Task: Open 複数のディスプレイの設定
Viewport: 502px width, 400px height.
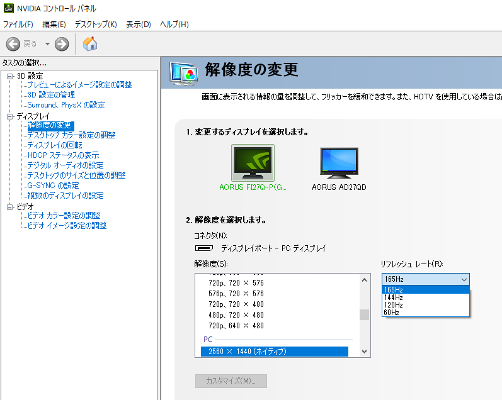Action: pos(66,196)
